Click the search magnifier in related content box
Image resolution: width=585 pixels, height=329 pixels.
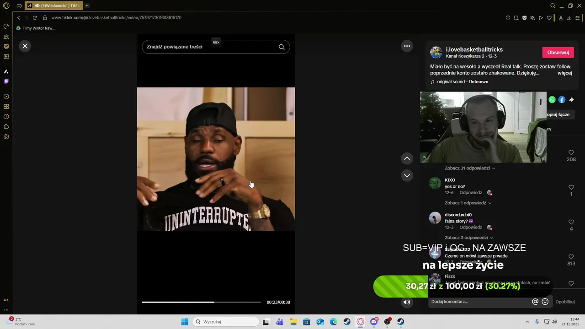pos(282,47)
